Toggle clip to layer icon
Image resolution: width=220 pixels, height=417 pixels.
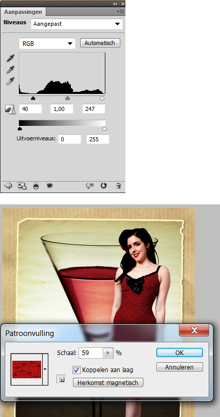tap(36, 186)
